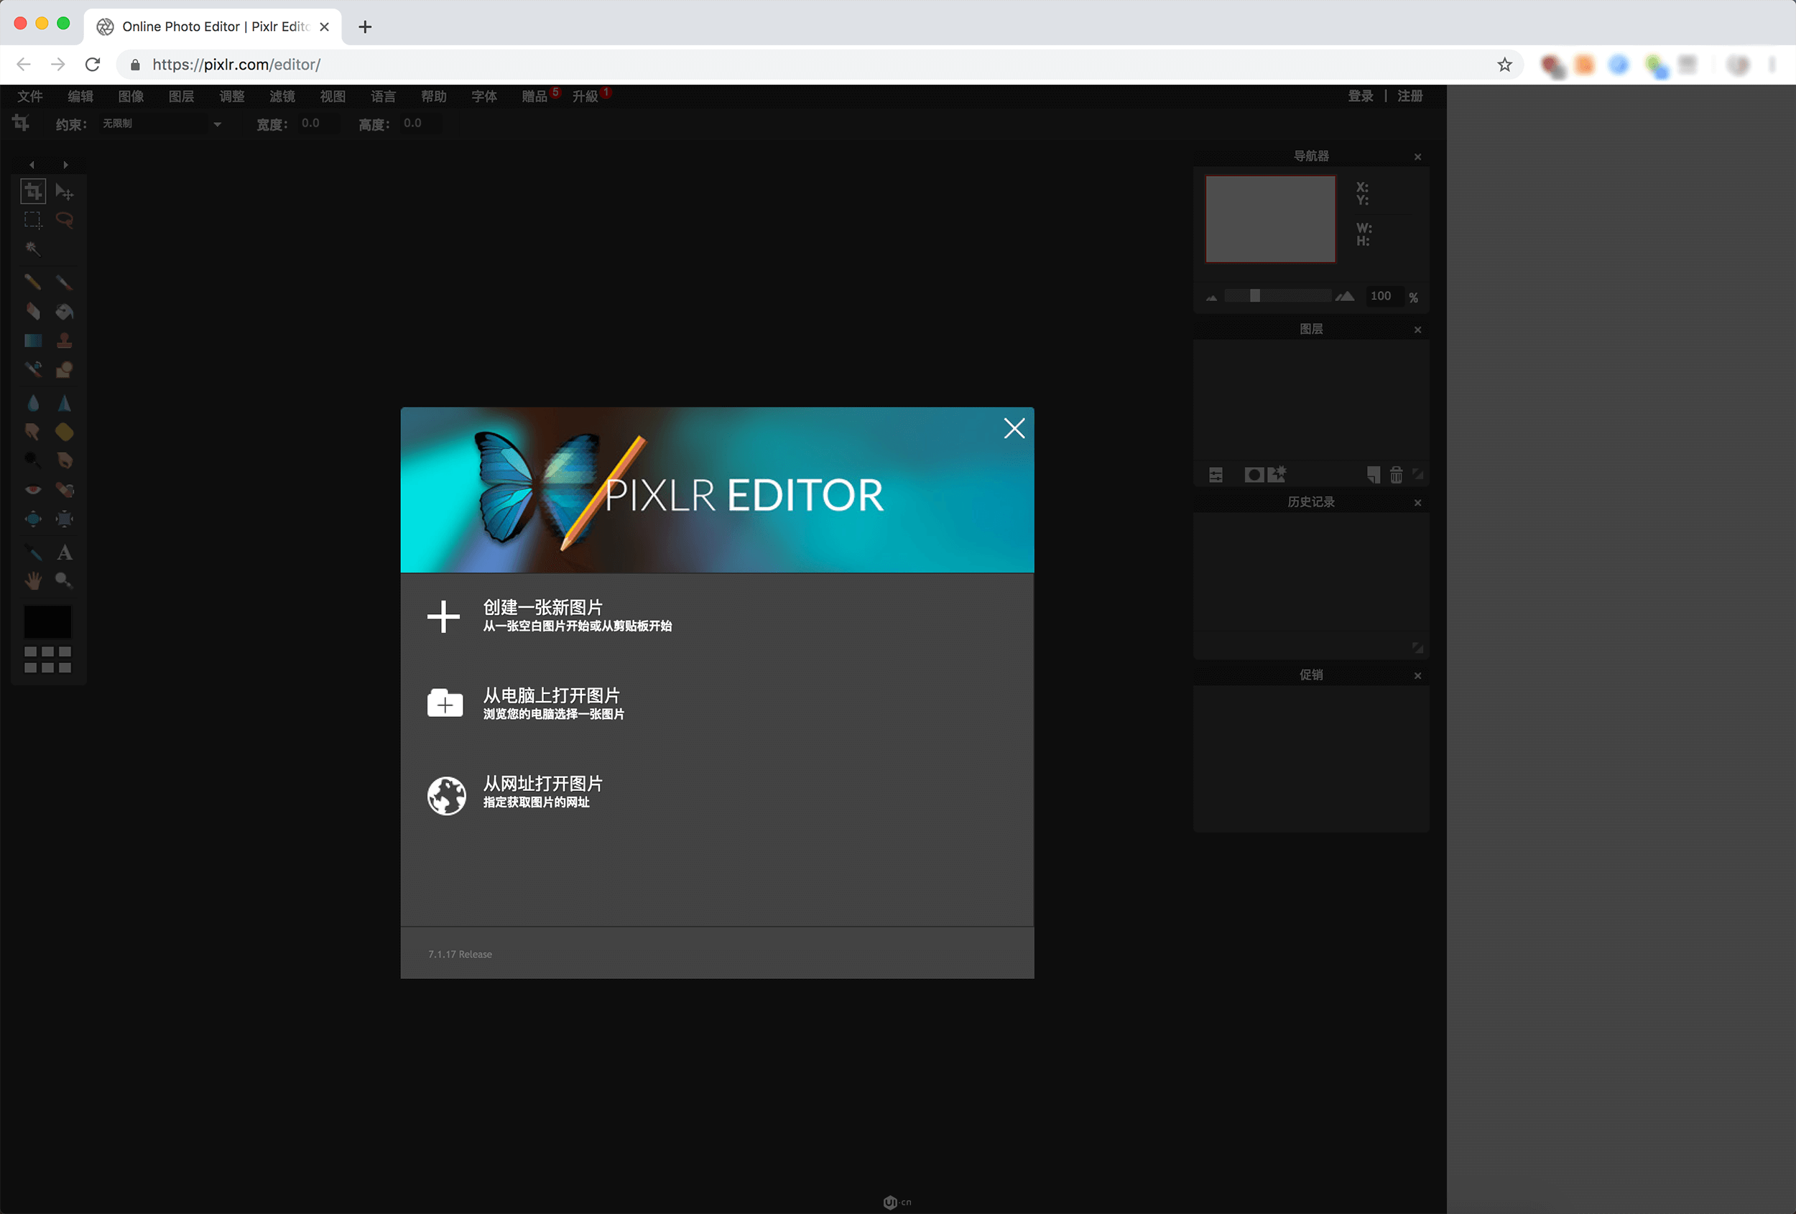Expand toolbox with right arrow
The height and width of the screenshot is (1214, 1796).
[x=65, y=165]
